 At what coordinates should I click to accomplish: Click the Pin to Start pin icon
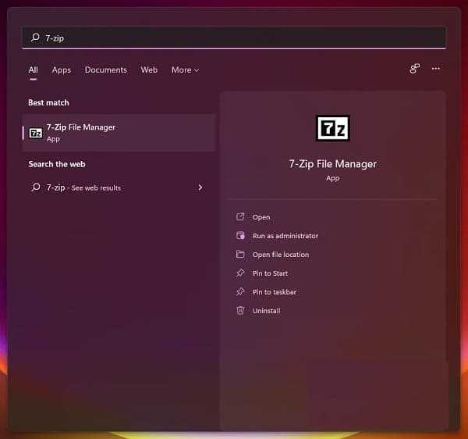[x=240, y=273]
